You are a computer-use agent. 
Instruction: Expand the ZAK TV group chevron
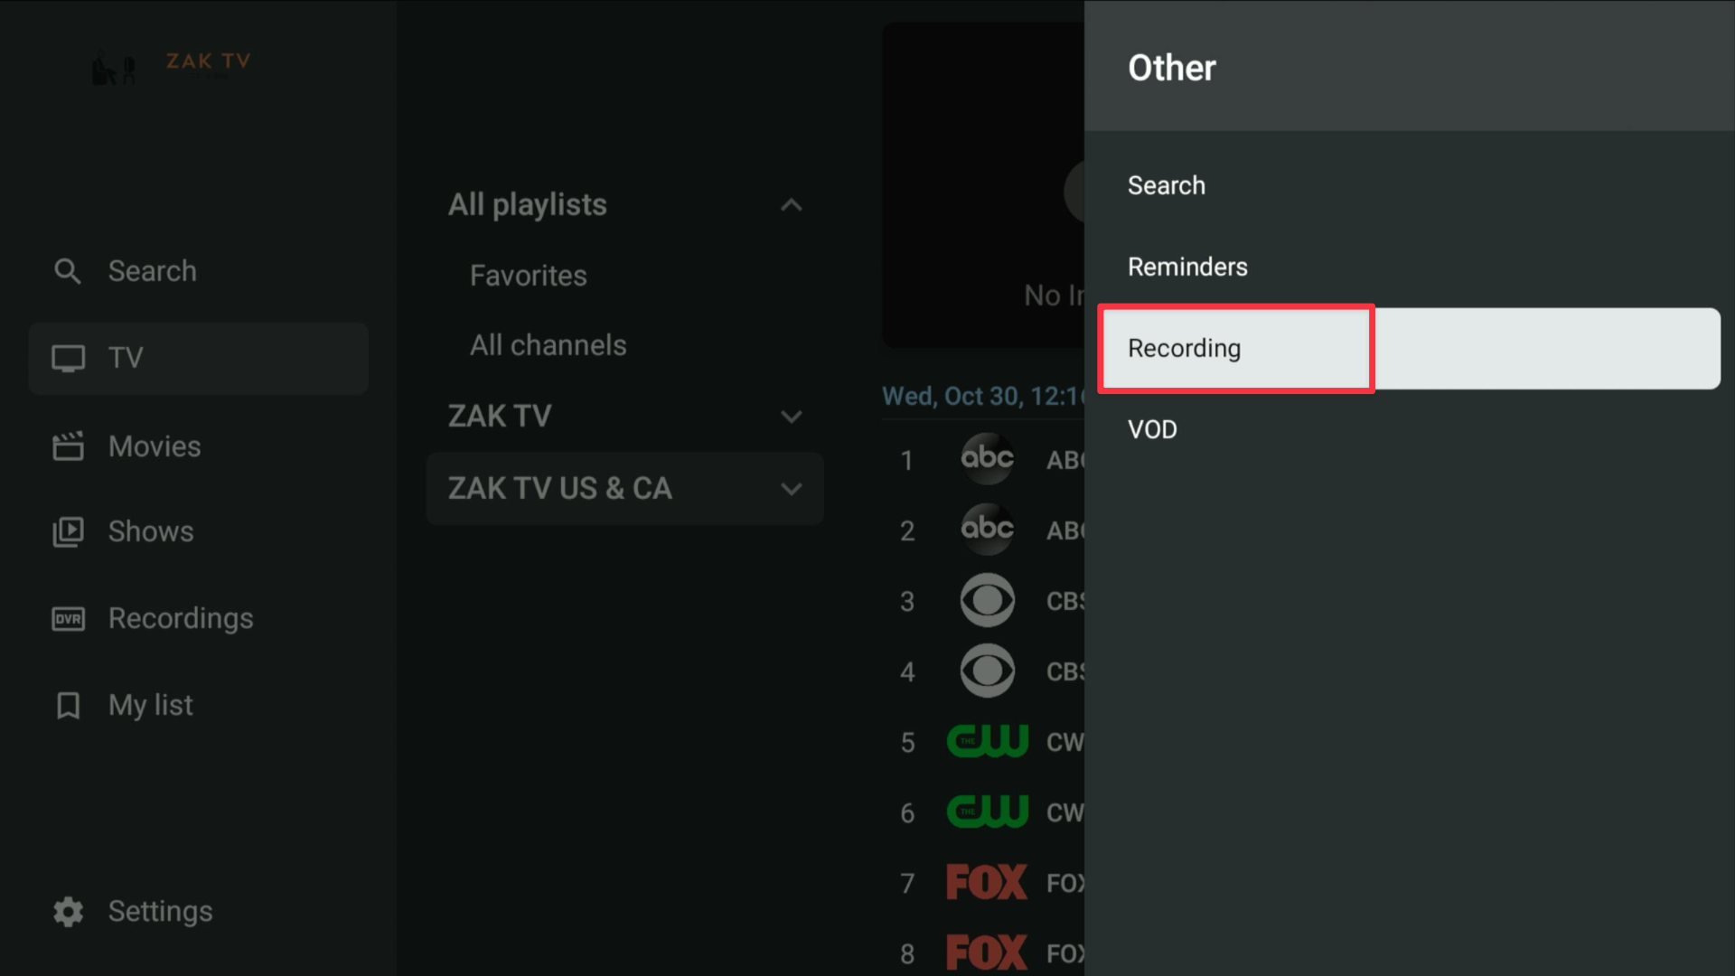coord(791,417)
